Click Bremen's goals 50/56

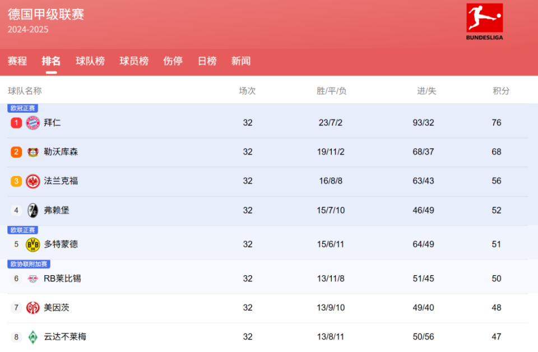[424, 337]
